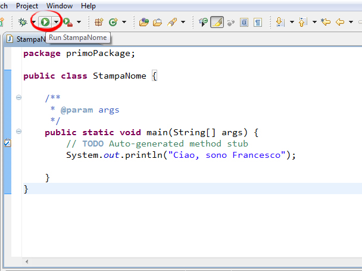Open the Window menu
The image size is (362, 271).
pyautogui.click(x=59, y=5)
